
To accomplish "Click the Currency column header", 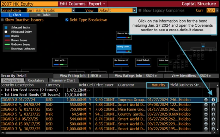I will [53, 85].
